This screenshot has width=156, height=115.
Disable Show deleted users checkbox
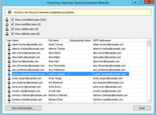(12, 34)
